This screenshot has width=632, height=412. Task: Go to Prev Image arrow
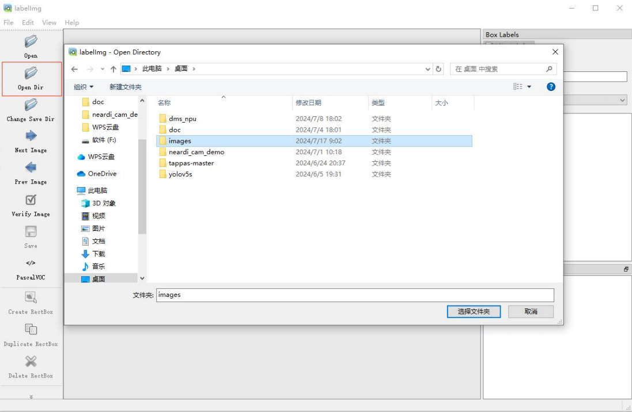click(31, 167)
